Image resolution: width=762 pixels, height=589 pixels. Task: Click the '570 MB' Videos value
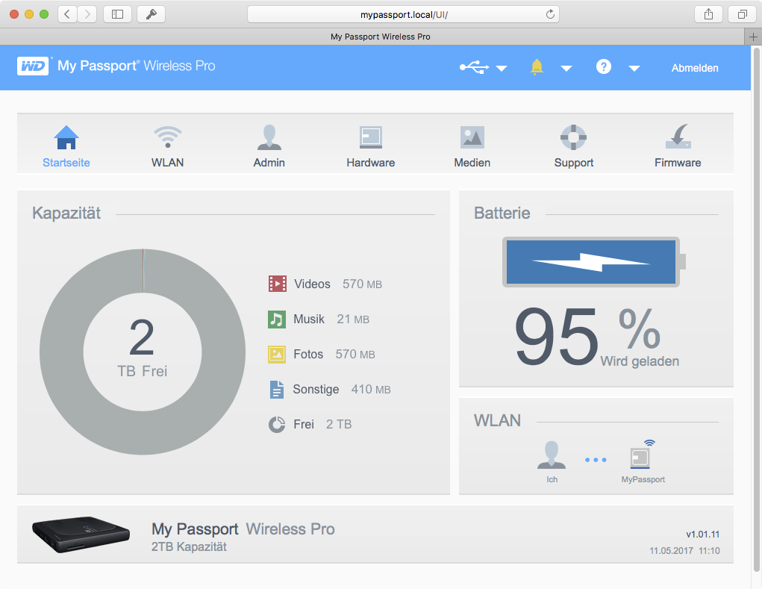coord(363,284)
